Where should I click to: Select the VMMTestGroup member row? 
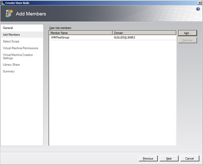pos(112,37)
